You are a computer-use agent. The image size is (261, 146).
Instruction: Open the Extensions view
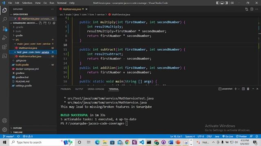(4, 47)
